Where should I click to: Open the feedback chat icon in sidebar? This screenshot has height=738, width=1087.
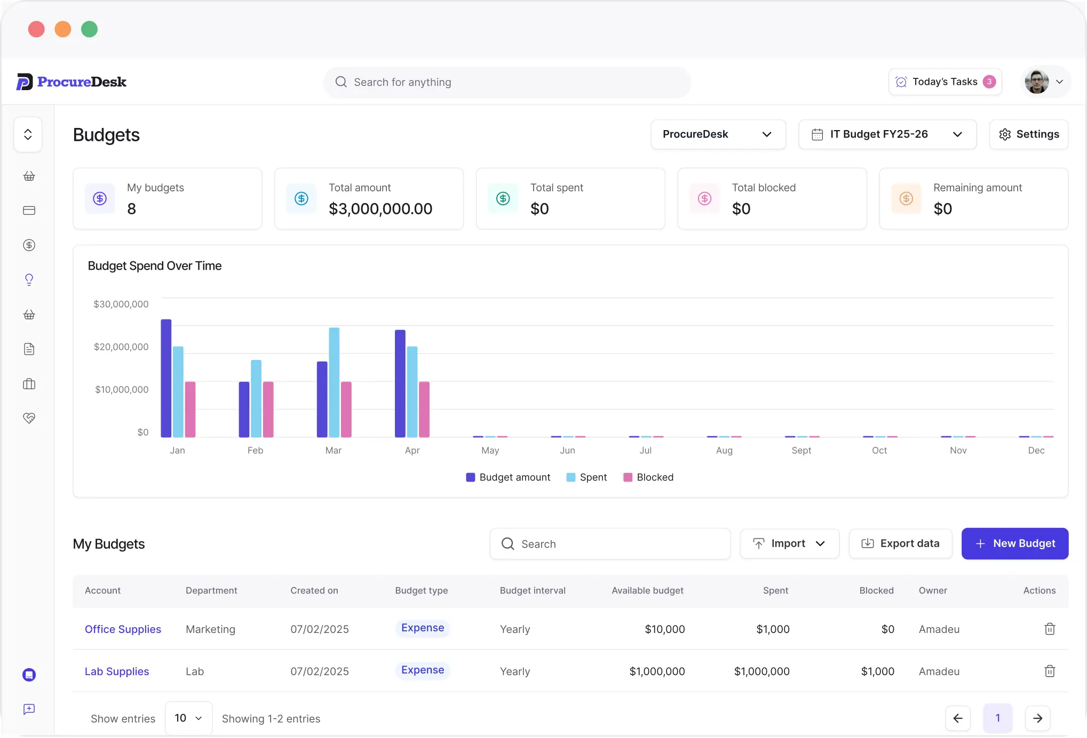click(29, 709)
